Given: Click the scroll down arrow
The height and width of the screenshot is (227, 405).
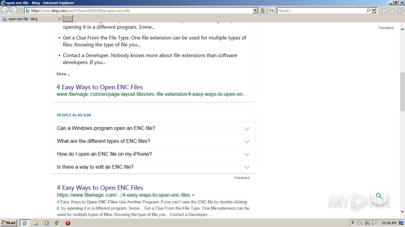Looking at the screenshot, I should pyautogui.click(x=402, y=212).
